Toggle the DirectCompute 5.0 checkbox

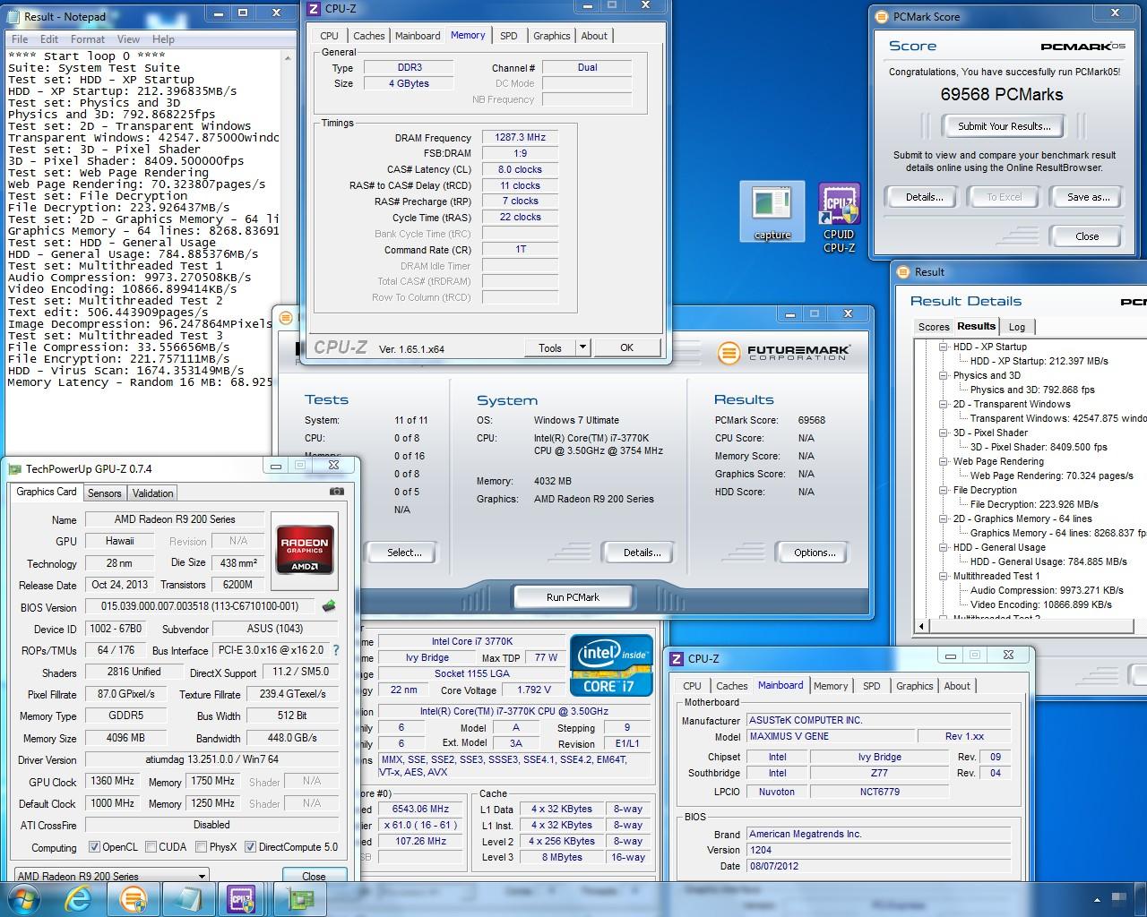click(x=250, y=846)
